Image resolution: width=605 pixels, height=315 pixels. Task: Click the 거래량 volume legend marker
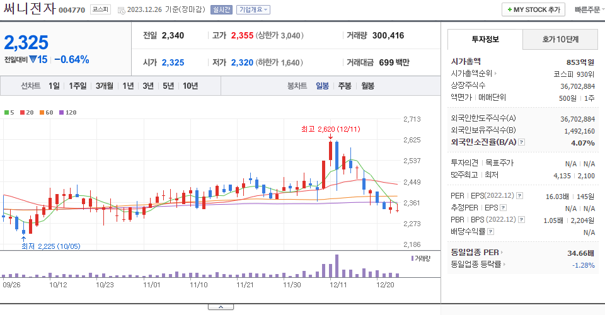[412, 258]
